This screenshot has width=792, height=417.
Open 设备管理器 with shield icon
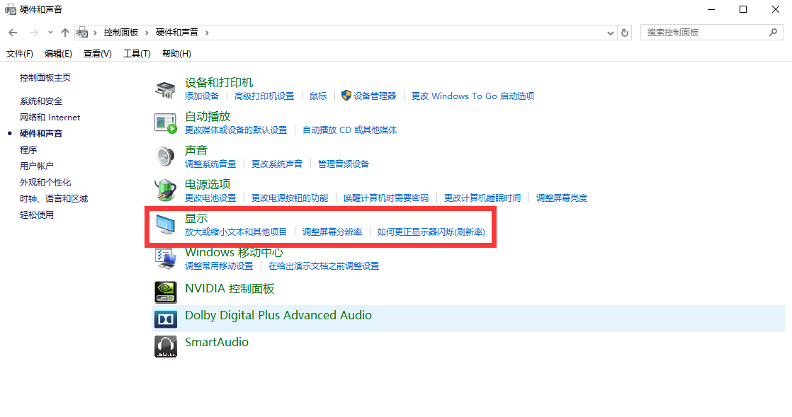pyautogui.click(x=368, y=96)
